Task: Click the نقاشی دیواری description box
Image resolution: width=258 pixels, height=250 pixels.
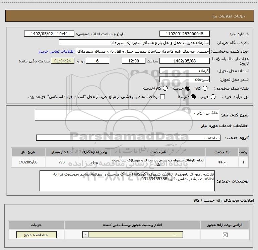Action: [127, 115]
